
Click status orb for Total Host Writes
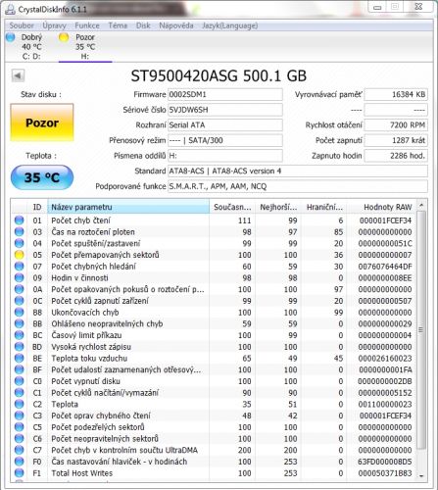point(20,473)
